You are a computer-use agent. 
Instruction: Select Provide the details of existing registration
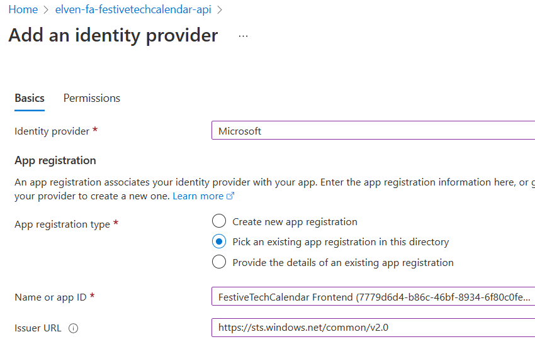coord(218,262)
